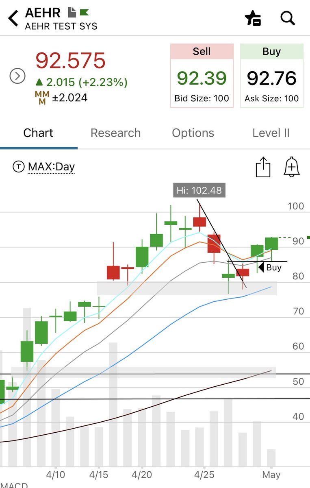Create a price alert with bell icon
Viewport: 310px width, 488px height.
pyautogui.click(x=292, y=167)
